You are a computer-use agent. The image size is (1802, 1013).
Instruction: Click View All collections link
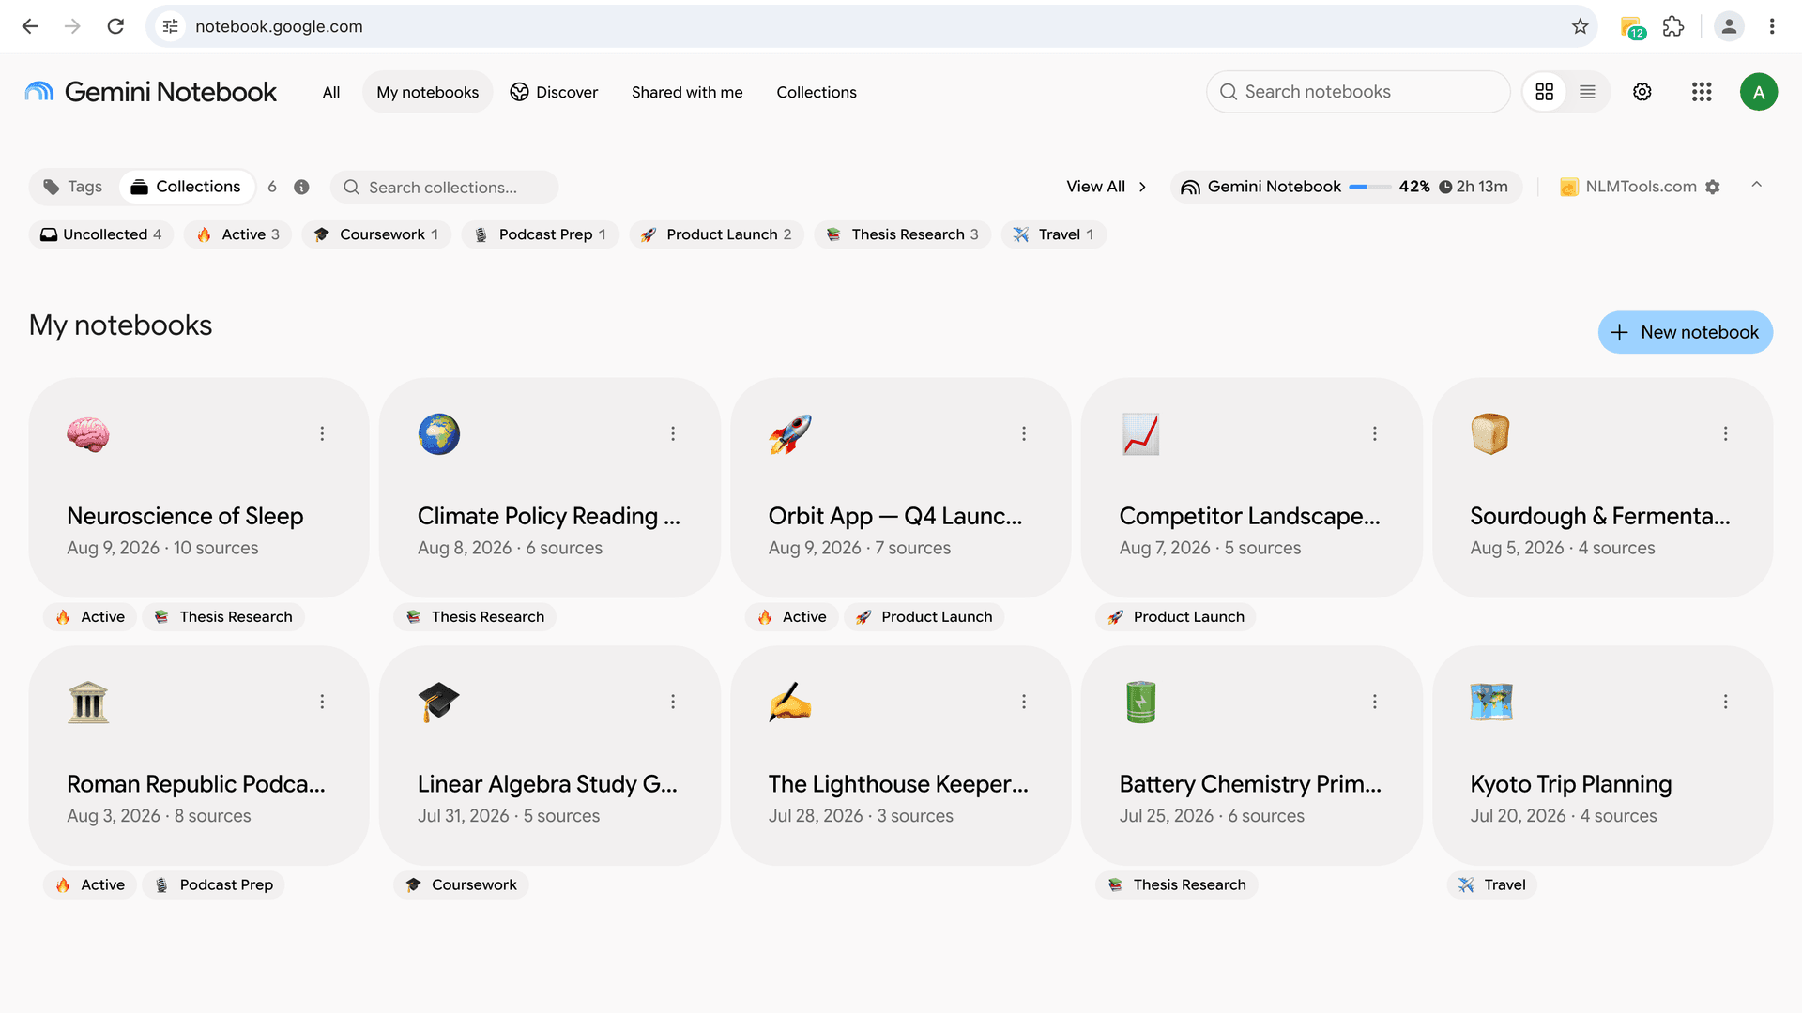point(1107,187)
